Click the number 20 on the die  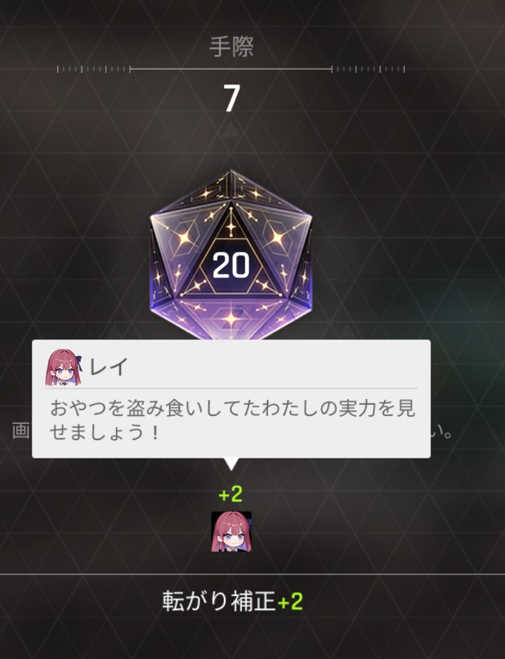pyautogui.click(x=231, y=266)
